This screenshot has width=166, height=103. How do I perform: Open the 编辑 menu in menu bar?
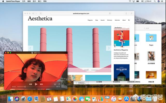click(29, 1)
